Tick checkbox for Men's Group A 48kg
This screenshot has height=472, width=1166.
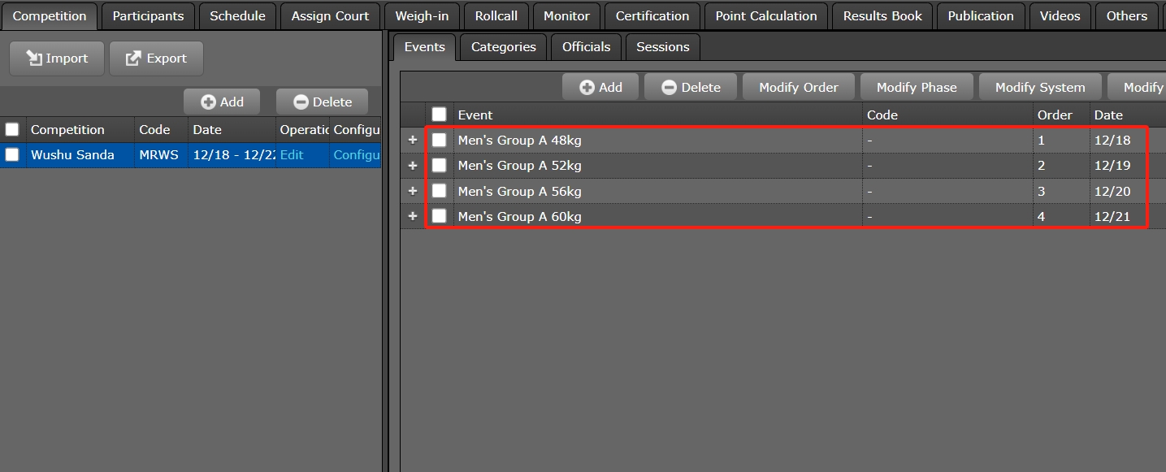pos(440,140)
